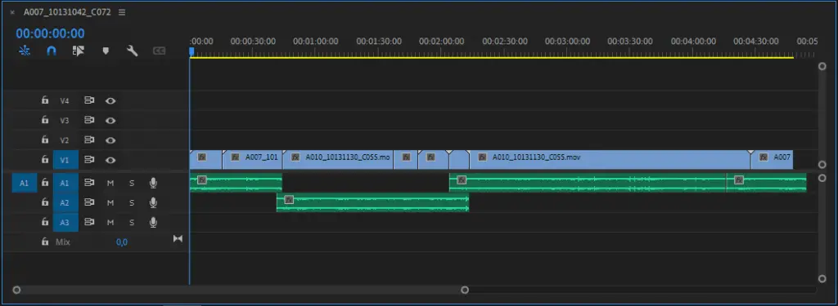Select the A007_10131042_C072 sequence tab
Viewport: 838px width, 306px height.
(67, 11)
